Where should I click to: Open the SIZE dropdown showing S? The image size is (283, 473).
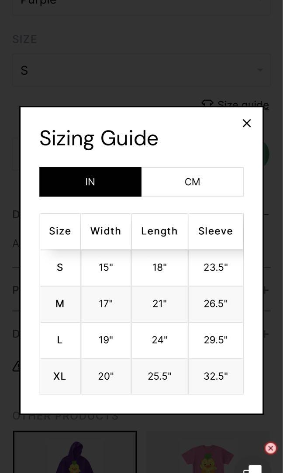tap(141, 70)
